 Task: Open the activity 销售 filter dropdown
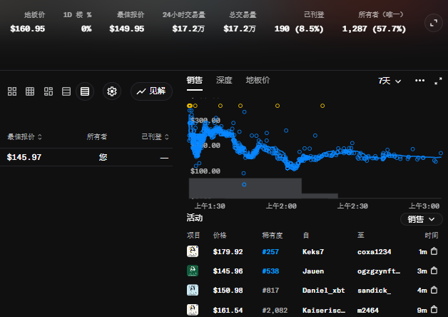tap(422, 219)
